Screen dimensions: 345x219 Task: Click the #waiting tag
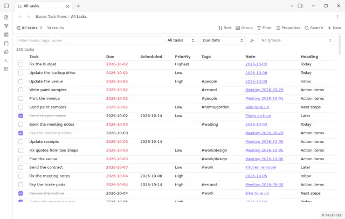click(210, 125)
